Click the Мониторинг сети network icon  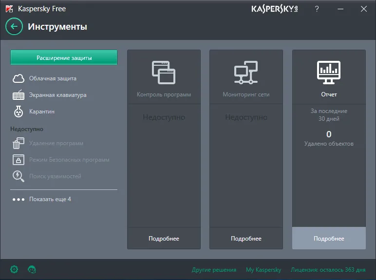coord(246,73)
